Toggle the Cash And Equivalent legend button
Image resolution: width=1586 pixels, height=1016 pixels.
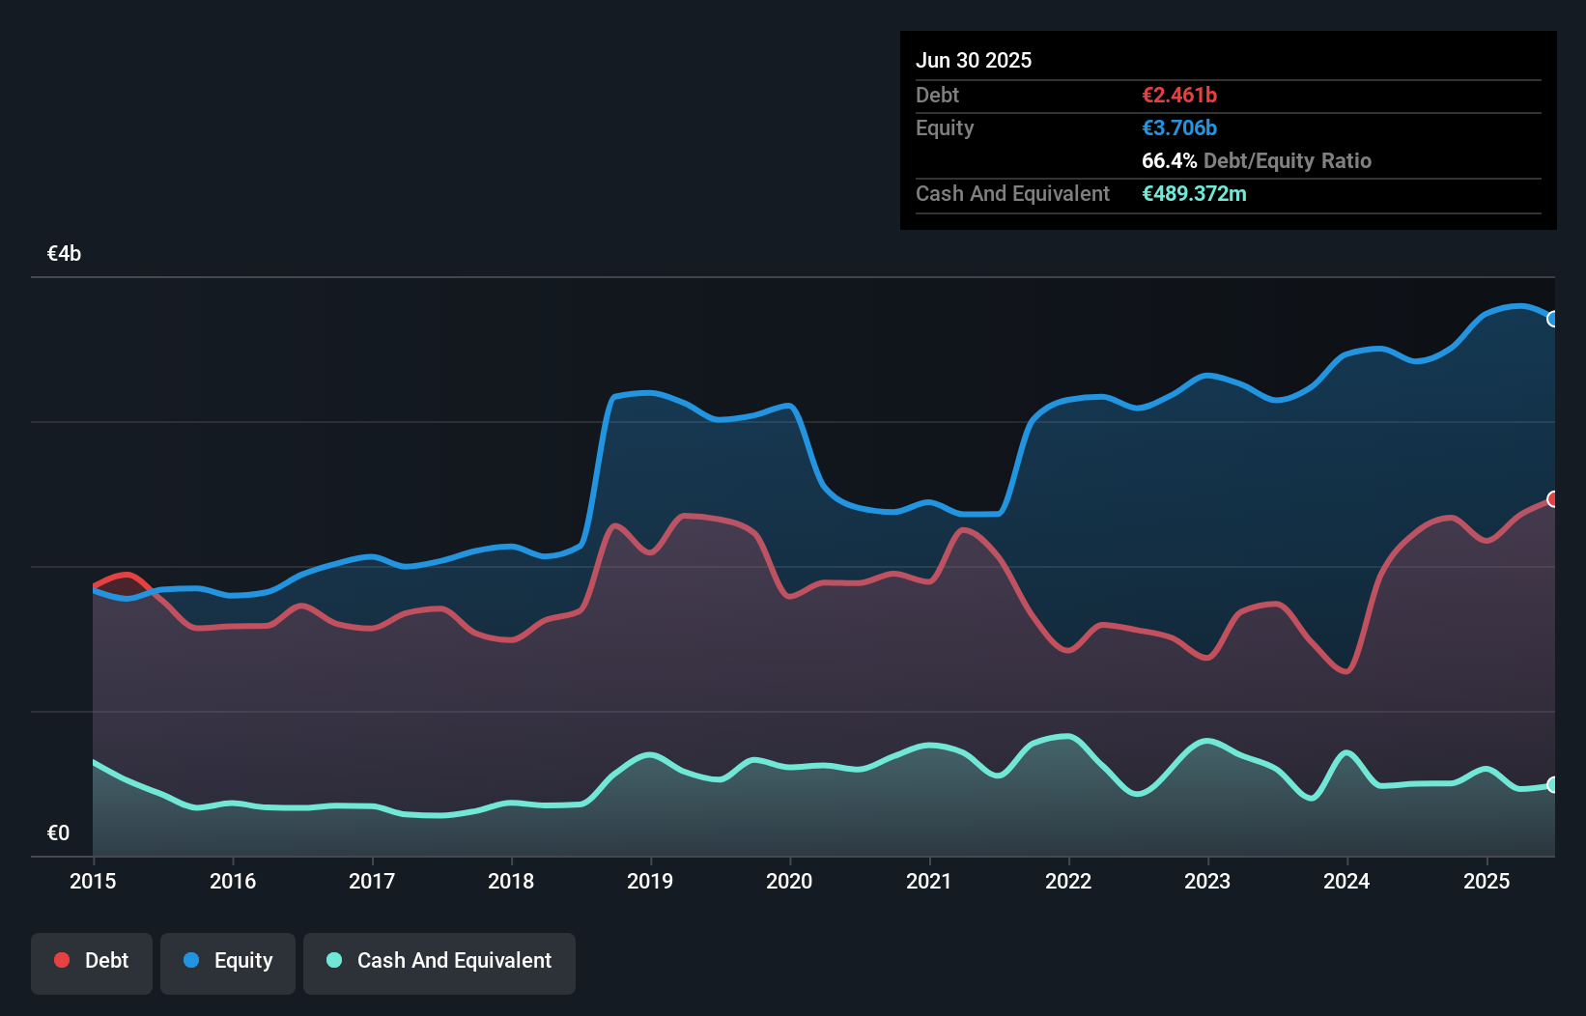coord(439,963)
